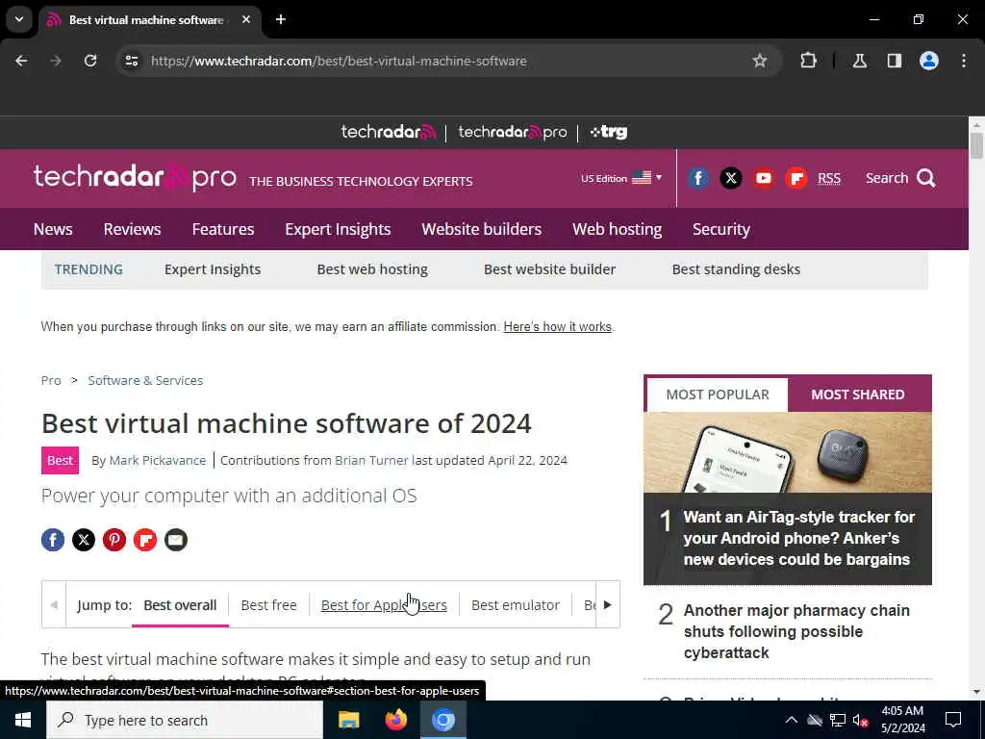This screenshot has height=739, width=985.
Task: Open the Web hosting menu item
Action: click(x=617, y=229)
